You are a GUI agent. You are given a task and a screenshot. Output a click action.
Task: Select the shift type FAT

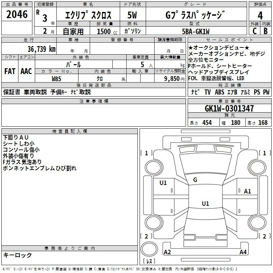tap(10, 71)
